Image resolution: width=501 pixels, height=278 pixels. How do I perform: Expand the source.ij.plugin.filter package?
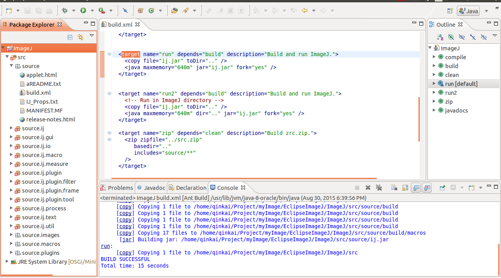pyautogui.click(x=11, y=182)
